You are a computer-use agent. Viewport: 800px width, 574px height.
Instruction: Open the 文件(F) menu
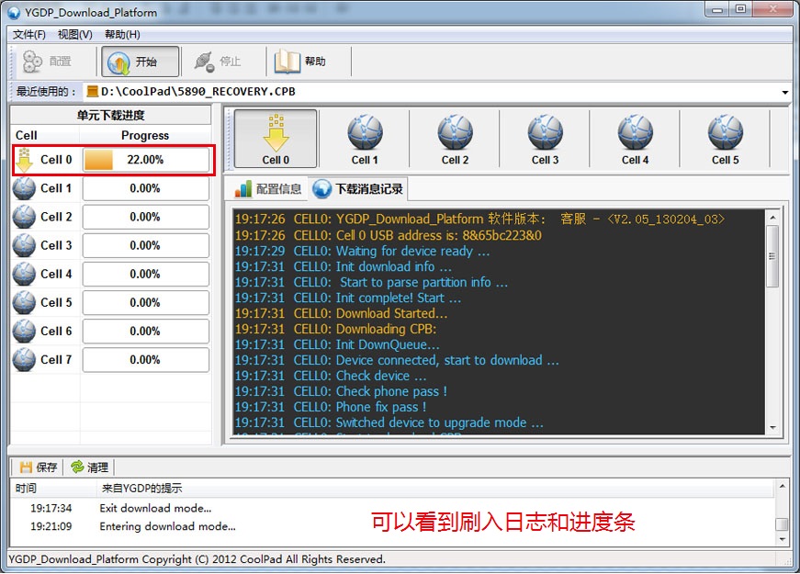pos(28,34)
